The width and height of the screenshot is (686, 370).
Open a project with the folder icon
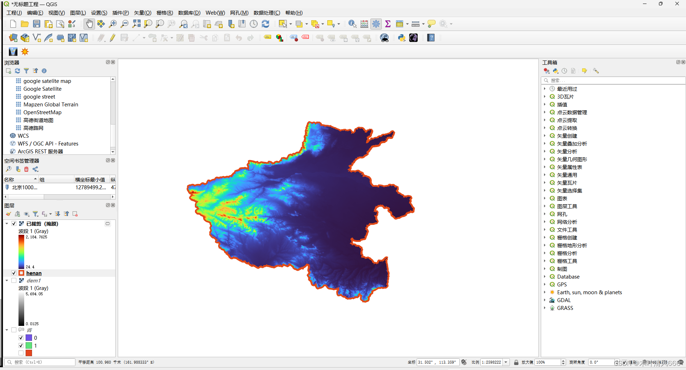tap(25, 24)
